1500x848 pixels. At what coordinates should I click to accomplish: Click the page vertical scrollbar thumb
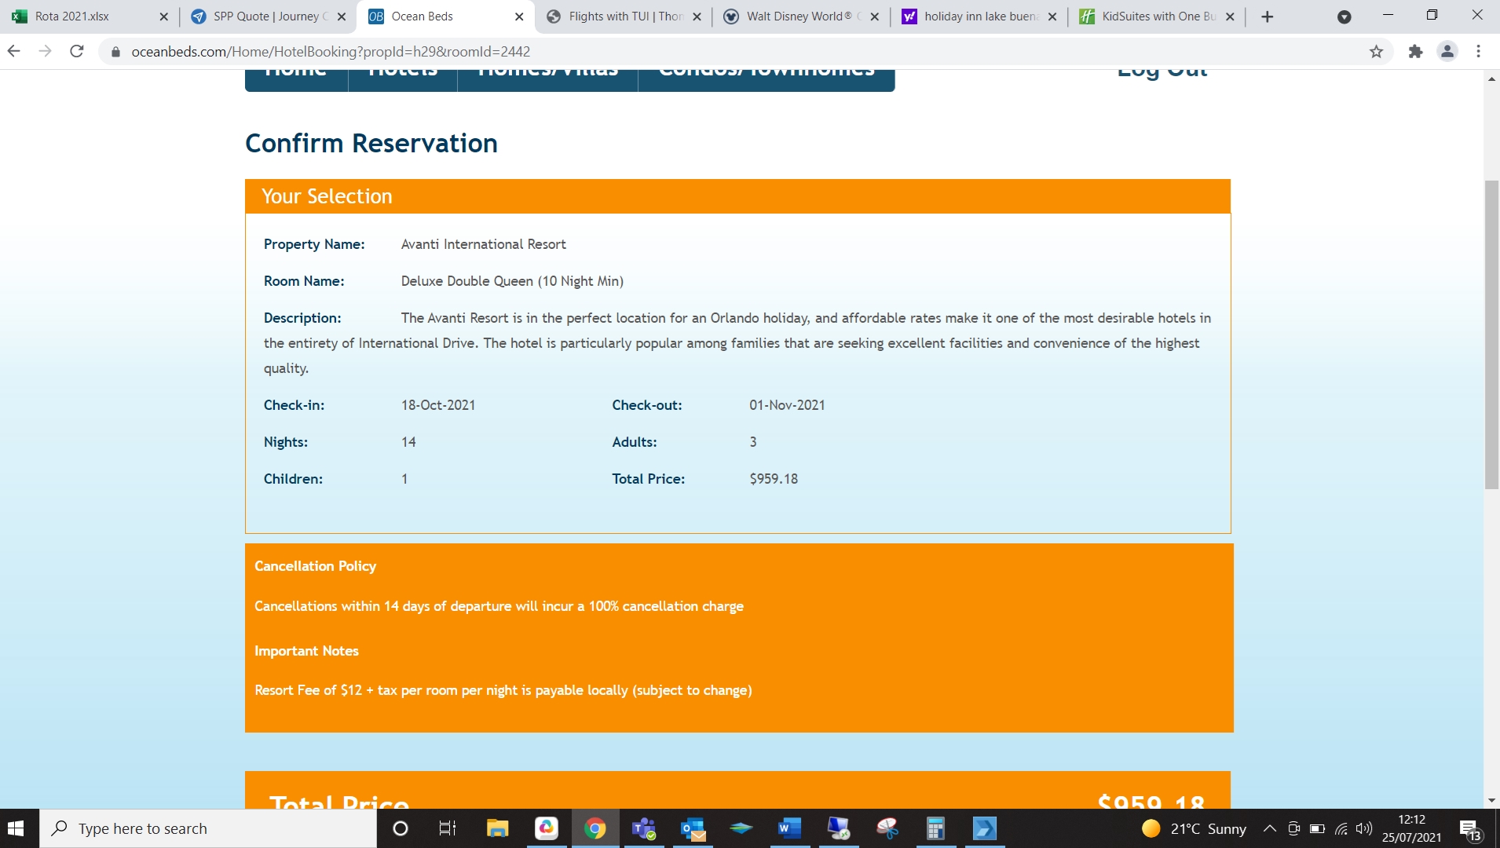pyautogui.click(x=1491, y=334)
